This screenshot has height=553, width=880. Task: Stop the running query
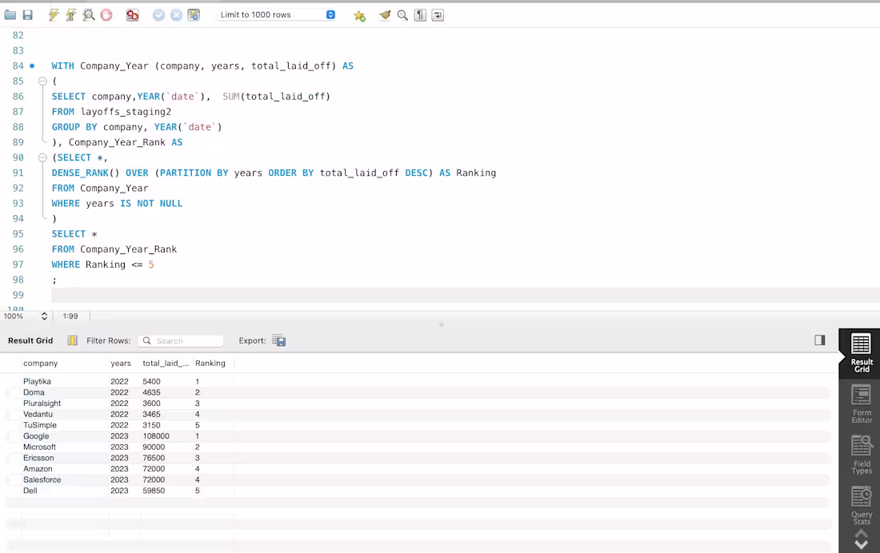tap(106, 14)
